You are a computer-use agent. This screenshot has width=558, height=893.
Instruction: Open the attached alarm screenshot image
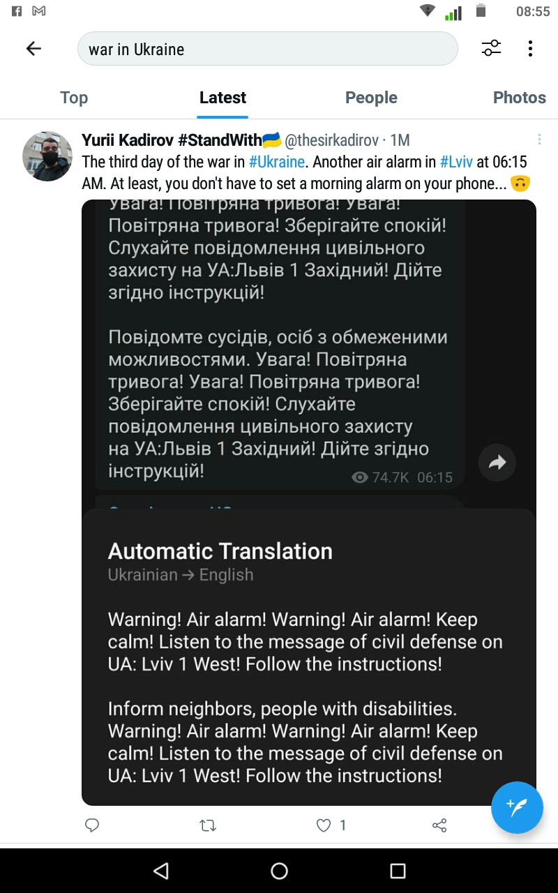[x=309, y=502]
